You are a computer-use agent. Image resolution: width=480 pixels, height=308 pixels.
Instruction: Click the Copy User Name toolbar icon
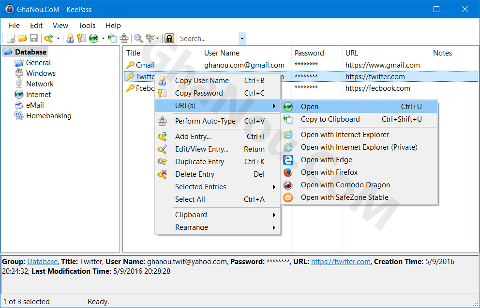tap(71, 39)
